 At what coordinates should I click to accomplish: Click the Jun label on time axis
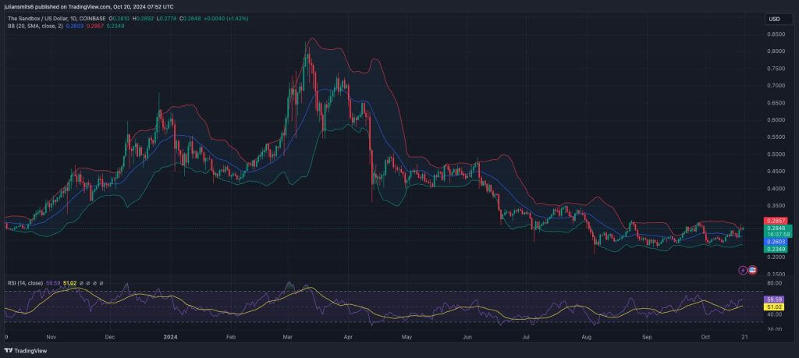pyautogui.click(x=468, y=337)
